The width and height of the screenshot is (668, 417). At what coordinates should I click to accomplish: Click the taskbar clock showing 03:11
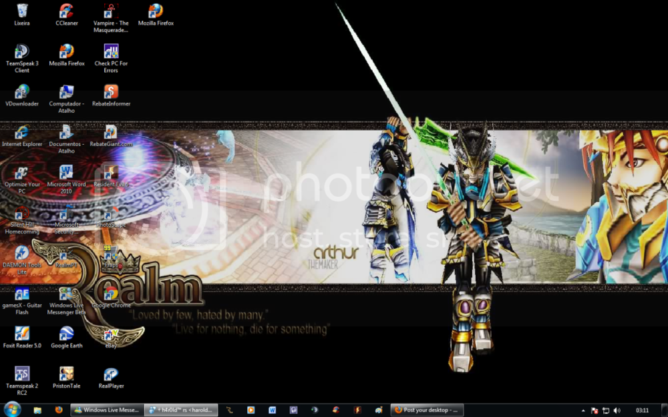tap(642, 410)
